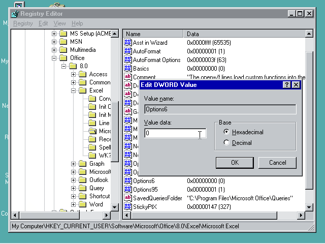Click the Name column header
Viewport: 325px width, 244px height.
coord(153,34)
